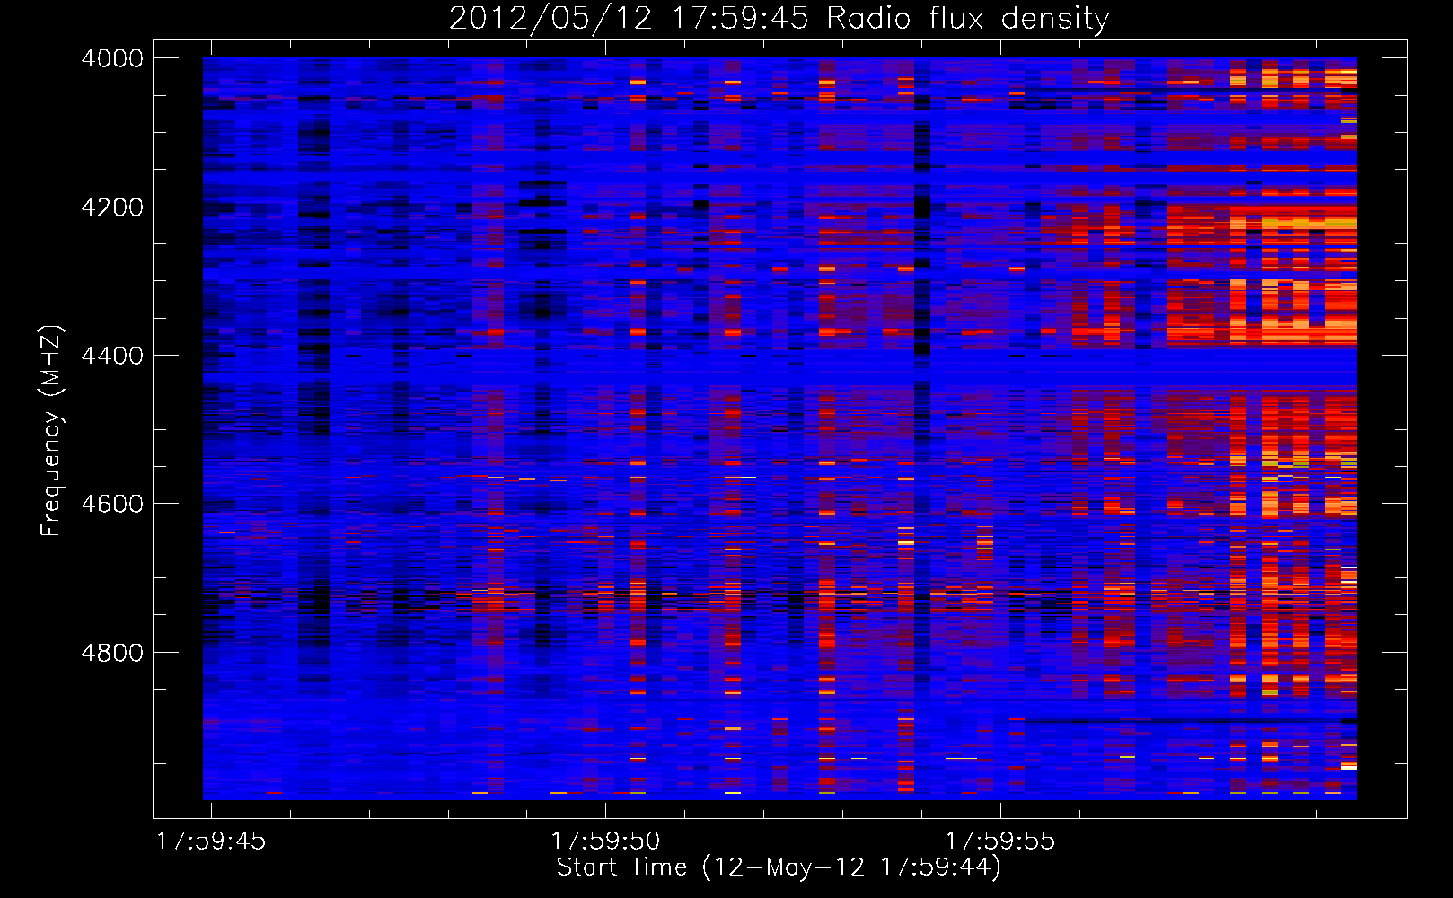Click the 17:59:45 time tick label
This screenshot has height=898, width=1453.
[211, 841]
